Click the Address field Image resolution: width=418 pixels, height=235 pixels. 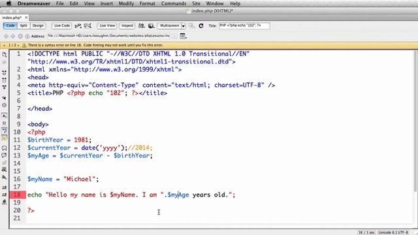[x=109, y=36]
